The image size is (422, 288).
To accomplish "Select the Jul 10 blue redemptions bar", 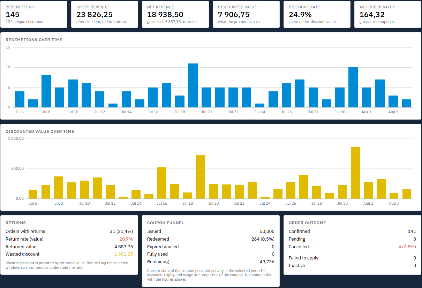I will (73, 93).
